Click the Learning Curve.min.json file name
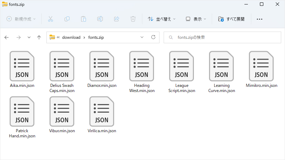This screenshot has width=285, height=160. (221, 88)
